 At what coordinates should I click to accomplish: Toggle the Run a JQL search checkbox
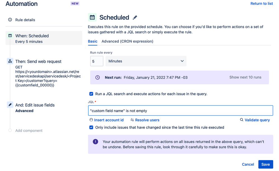tap(91, 94)
